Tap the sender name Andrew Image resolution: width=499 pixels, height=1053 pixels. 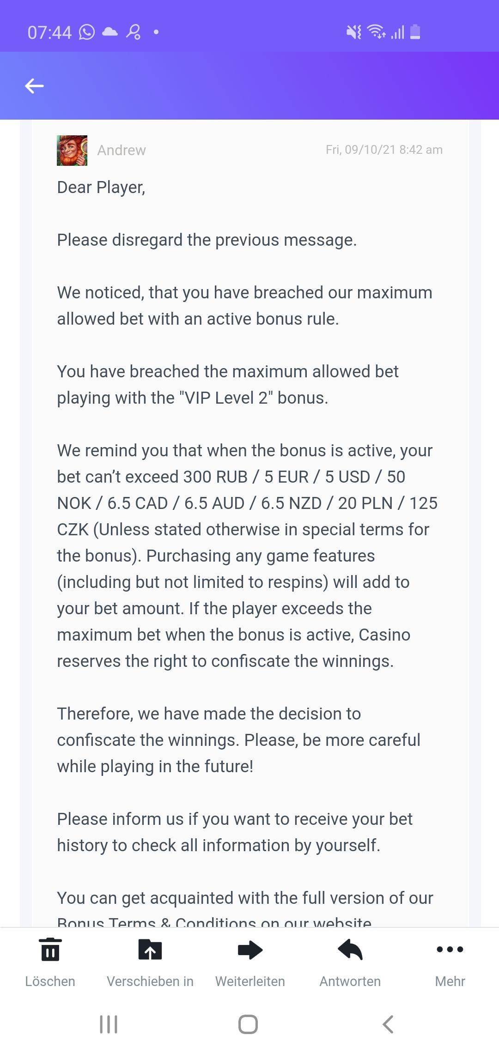[x=122, y=151]
